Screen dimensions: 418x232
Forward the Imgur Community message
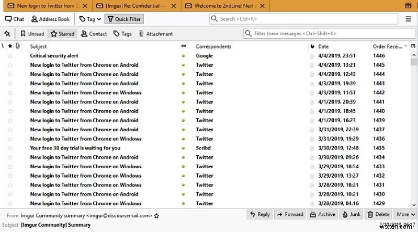(290, 214)
